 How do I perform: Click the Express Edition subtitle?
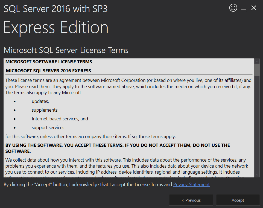coord(56,27)
